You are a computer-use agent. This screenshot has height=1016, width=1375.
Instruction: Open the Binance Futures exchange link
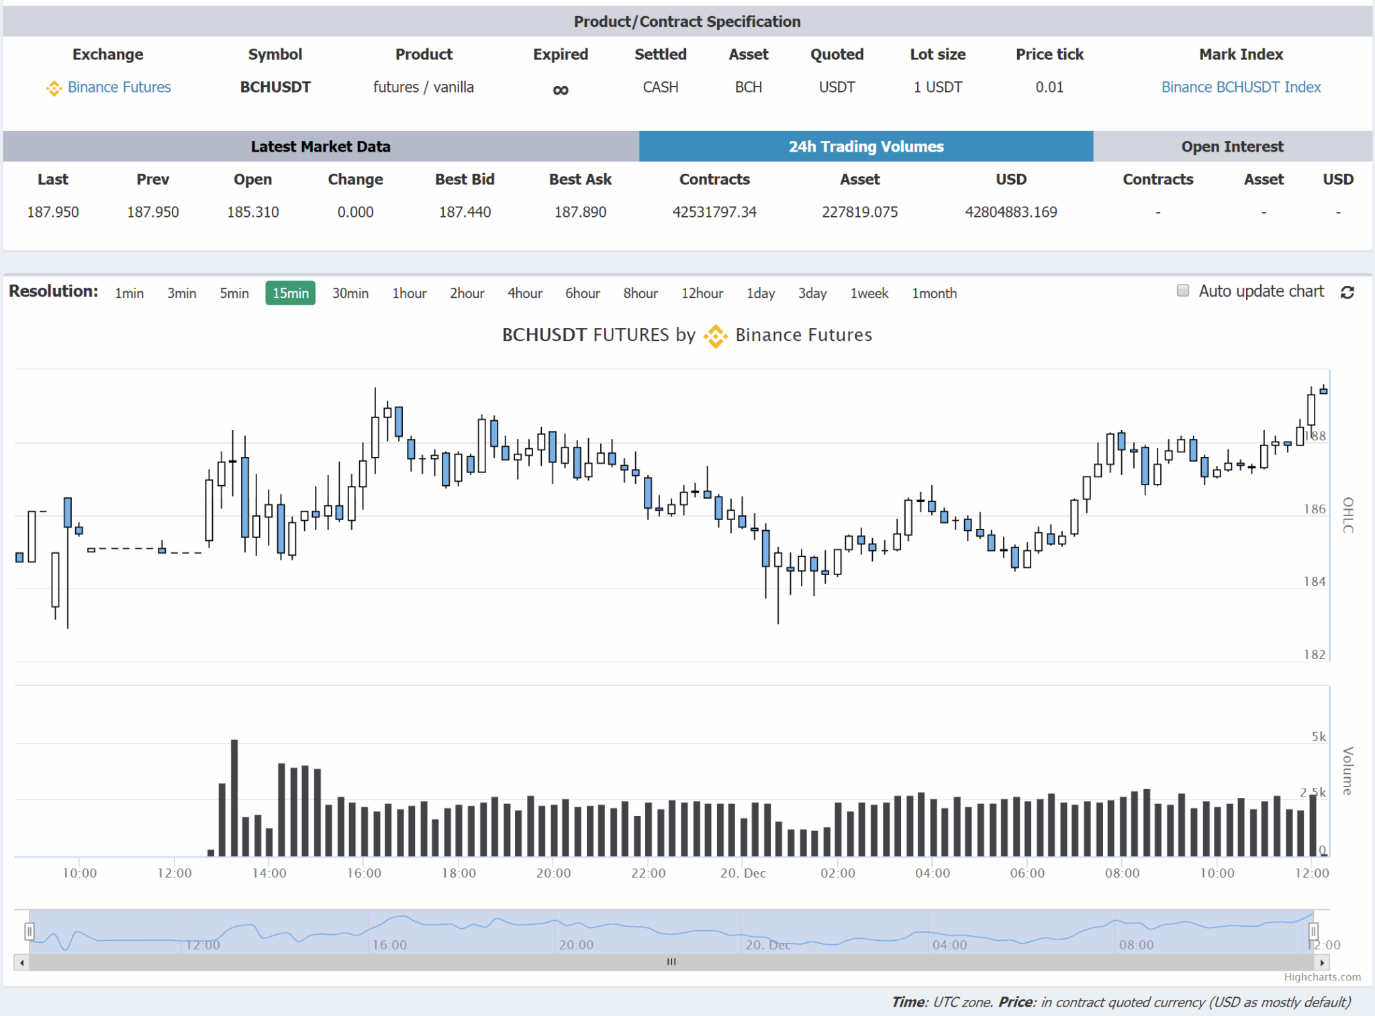(x=119, y=87)
